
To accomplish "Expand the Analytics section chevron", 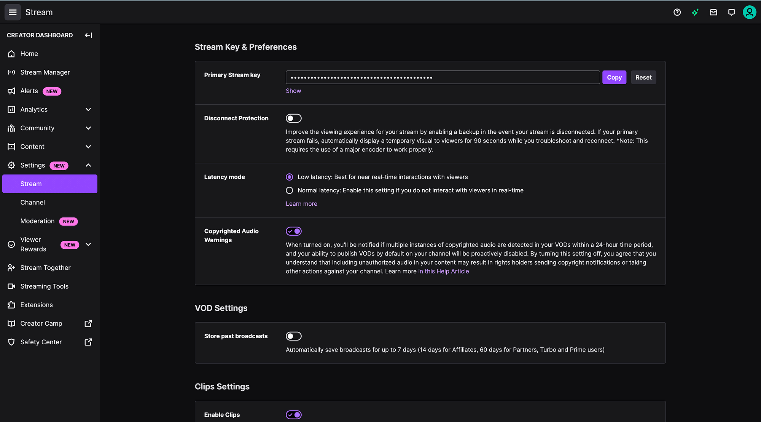I will tap(88, 110).
